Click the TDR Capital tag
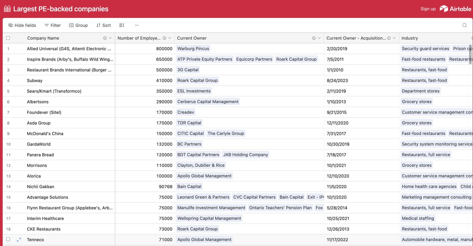 pos(189,123)
